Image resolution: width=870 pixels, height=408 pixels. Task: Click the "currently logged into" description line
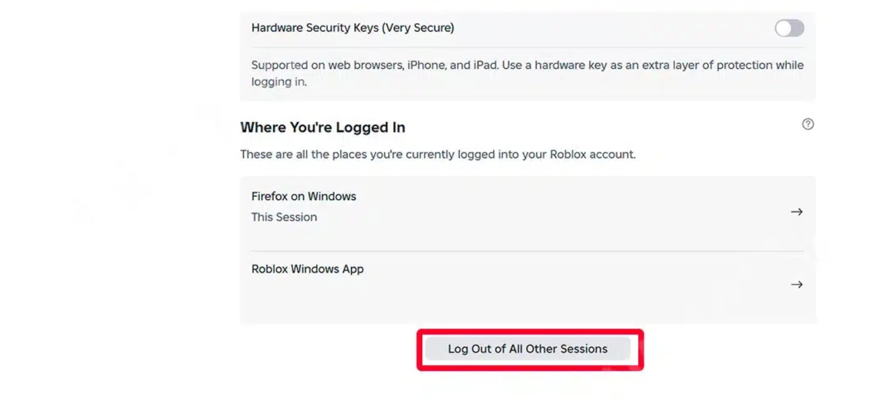(x=438, y=155)
